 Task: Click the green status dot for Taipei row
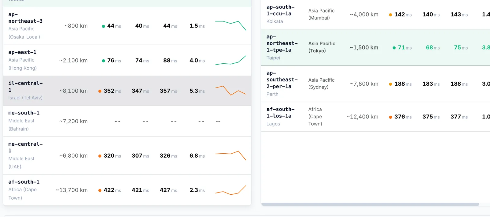pos(394,48)
